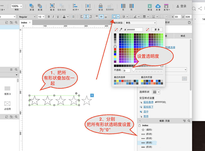Toggle left text alignment
Image resolution: width=205 pixels, height=151 pixels.
[x=81, y=17]
